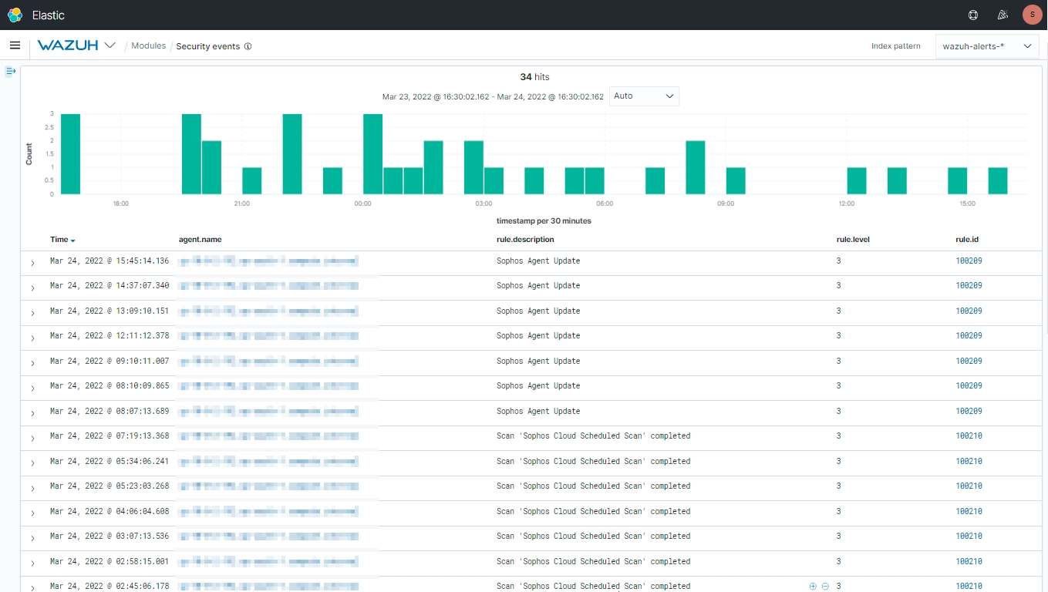
Task: Open user avatar S menu
Action: (x=1032, y=15)
